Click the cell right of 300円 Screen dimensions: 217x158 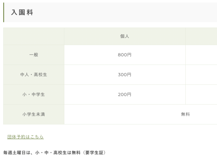click(x=201, y=75)
